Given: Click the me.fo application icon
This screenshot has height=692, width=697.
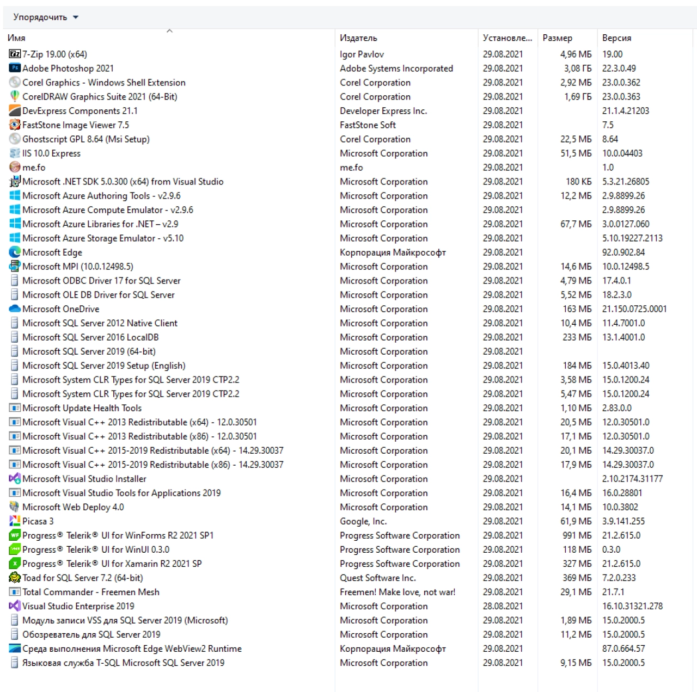Looking at the screenshot, I should pyautogui.click(x=15, y=167).
